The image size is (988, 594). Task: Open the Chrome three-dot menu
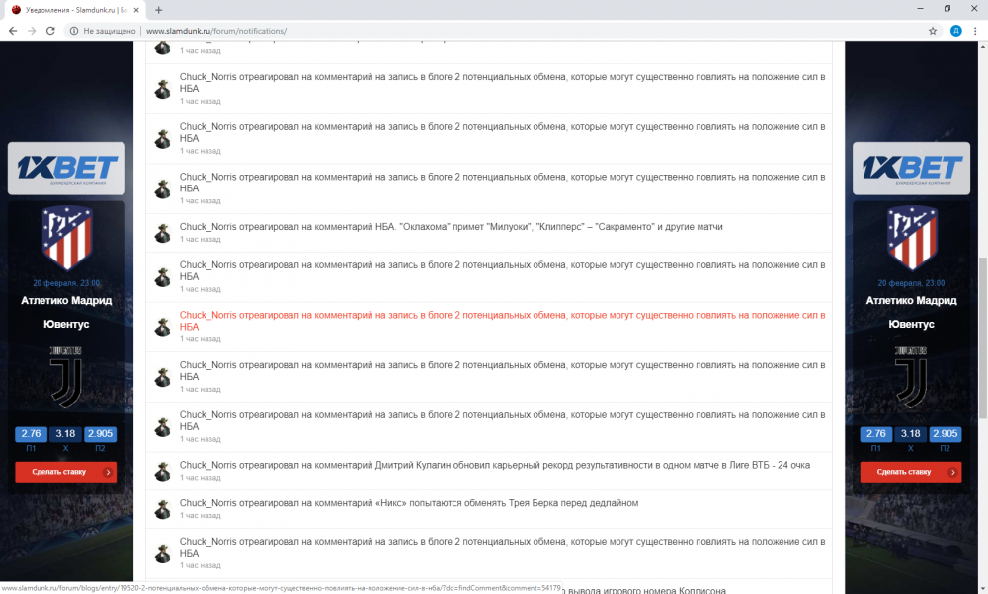tap(974, 31)
